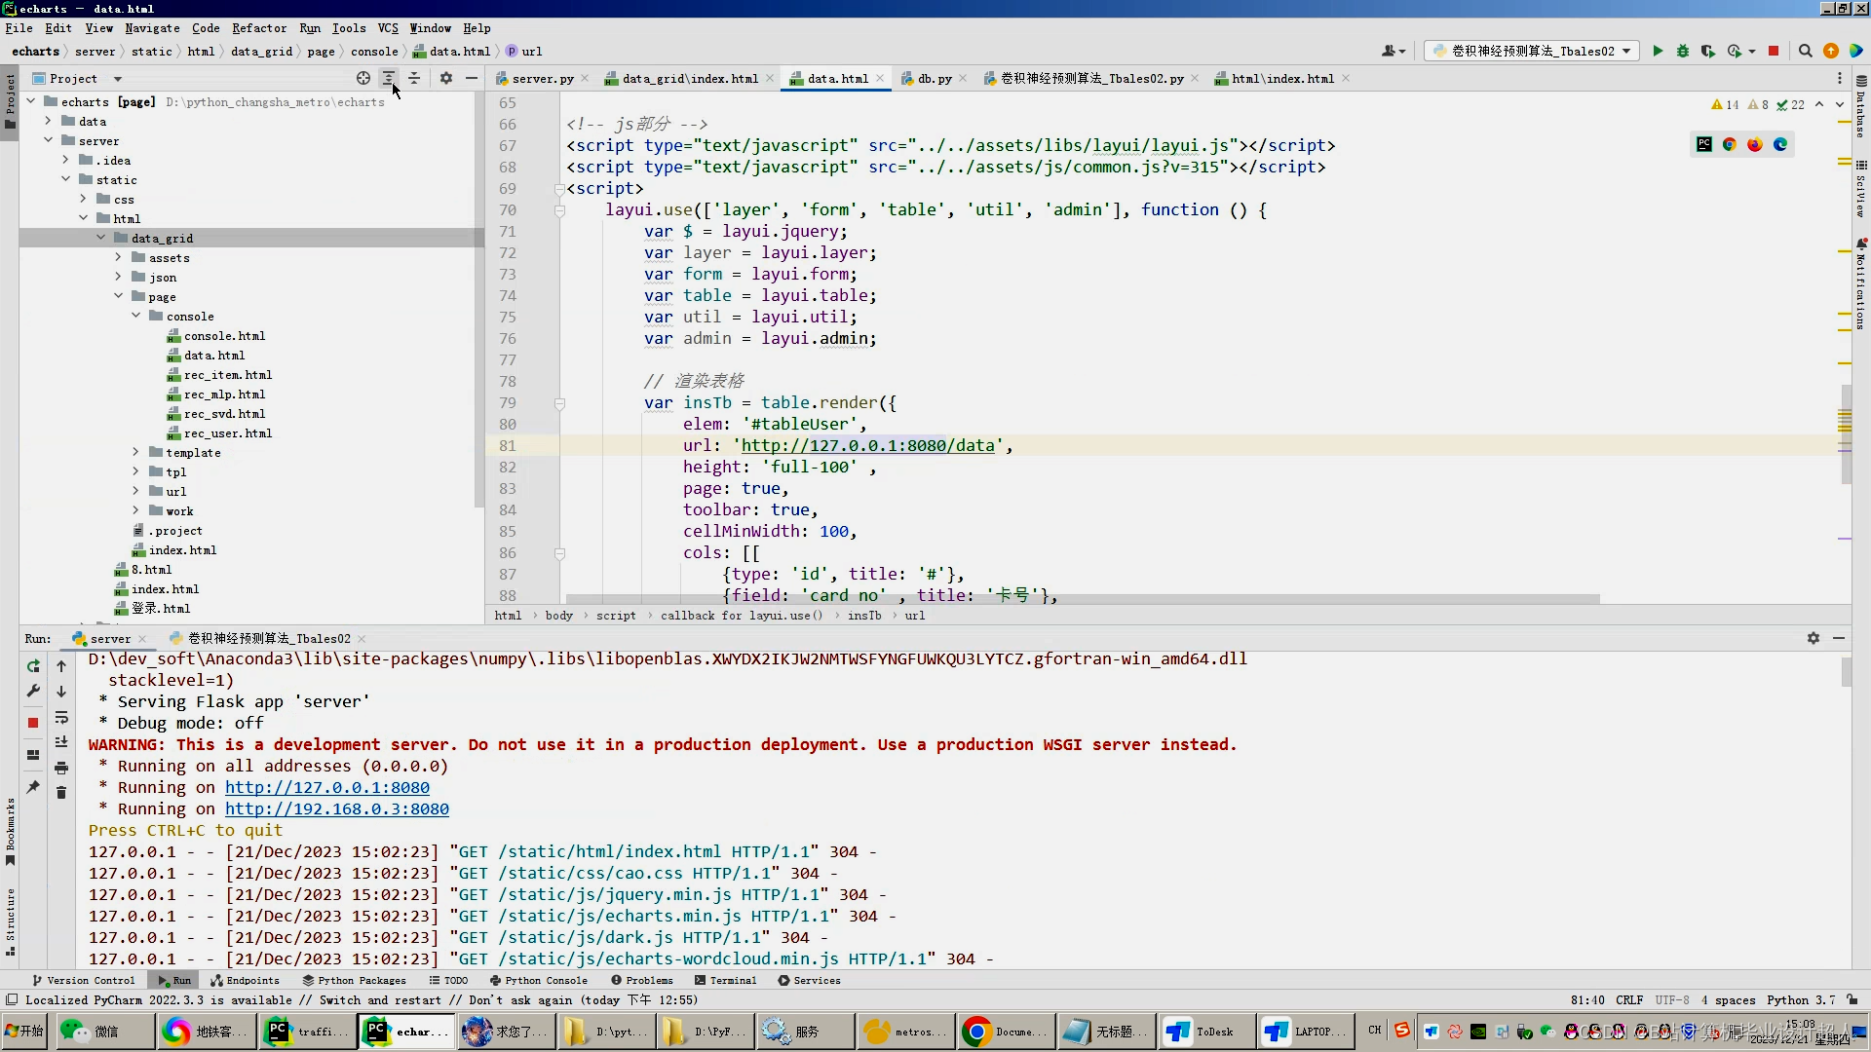Open in Chrome browser preview icon
Viewport: 1871px width, 1052px height.
pyautogui.click(x=1730, y=144)
